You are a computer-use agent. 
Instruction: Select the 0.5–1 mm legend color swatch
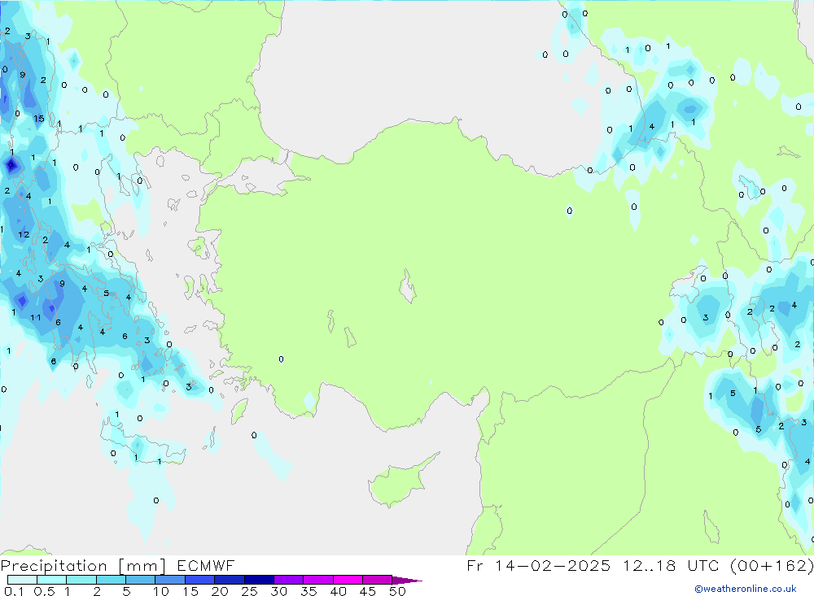tap(52, 580)
